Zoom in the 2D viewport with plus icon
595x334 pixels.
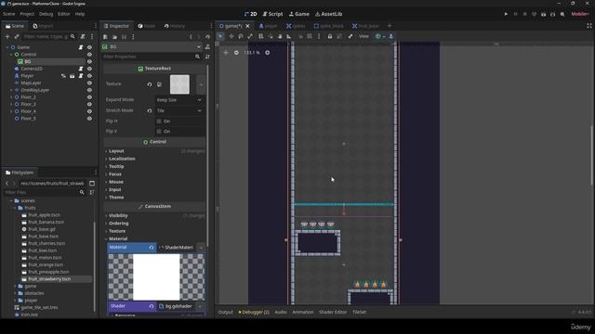(x=268, y=53)
